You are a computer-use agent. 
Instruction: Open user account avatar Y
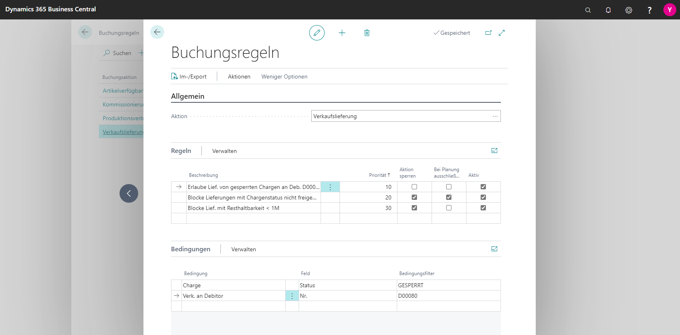[669, 10]
